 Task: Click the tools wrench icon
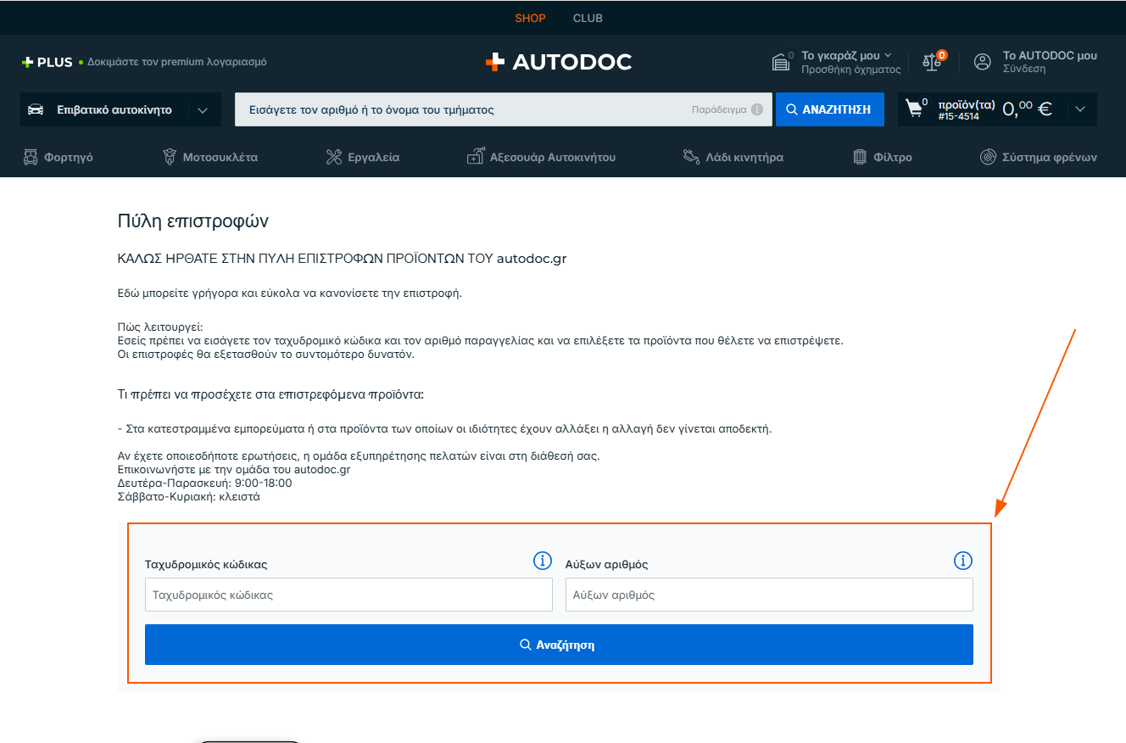tap(334, 157)
